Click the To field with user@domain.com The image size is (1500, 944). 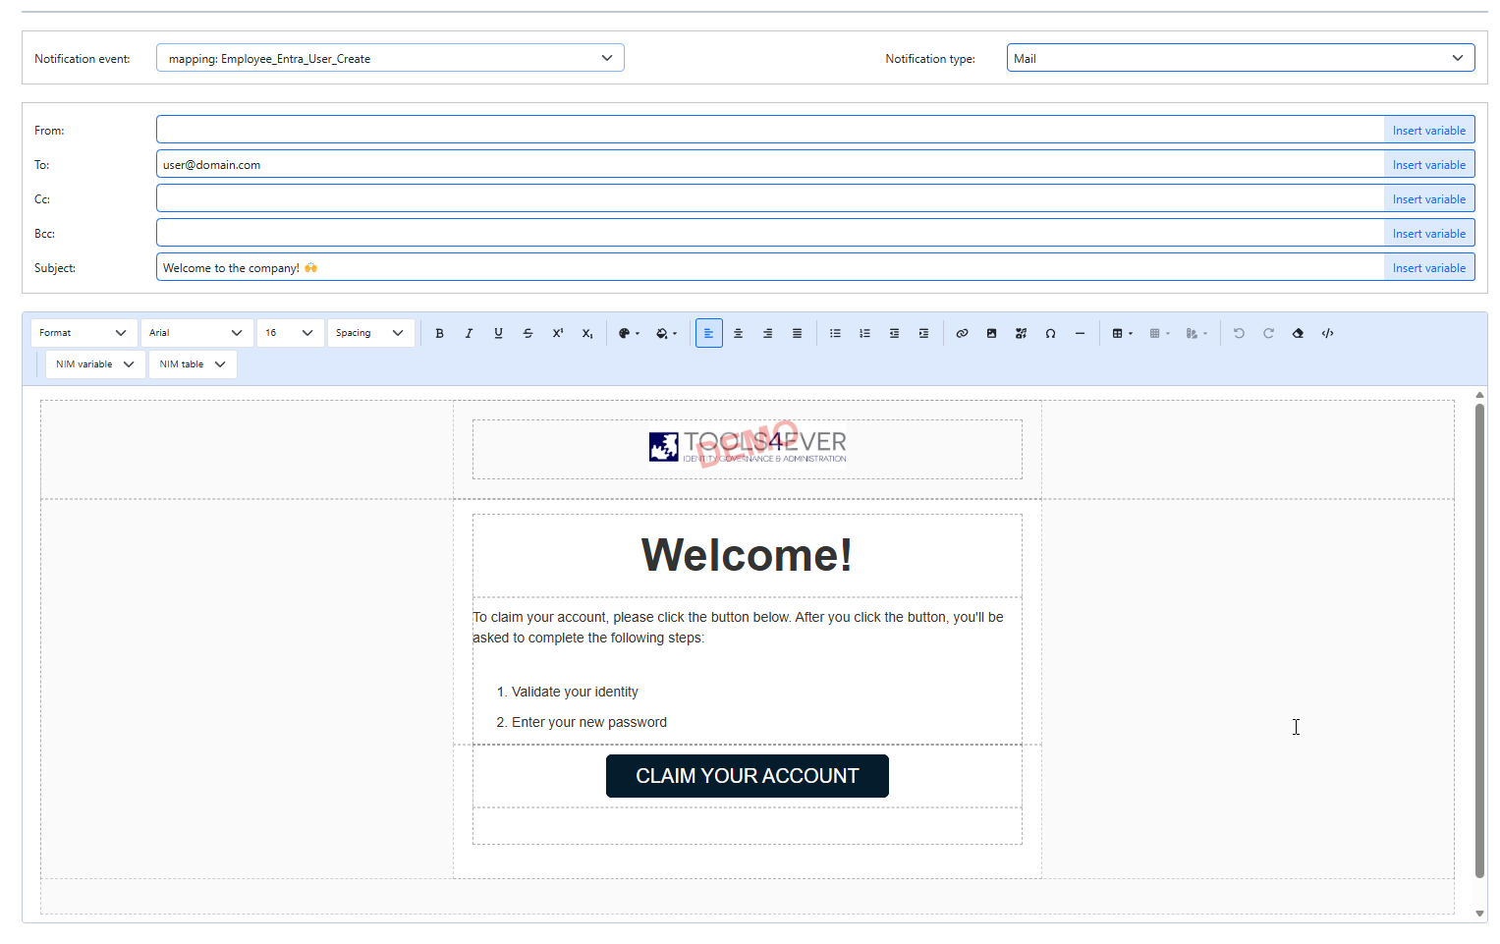[x=770, y=164]
